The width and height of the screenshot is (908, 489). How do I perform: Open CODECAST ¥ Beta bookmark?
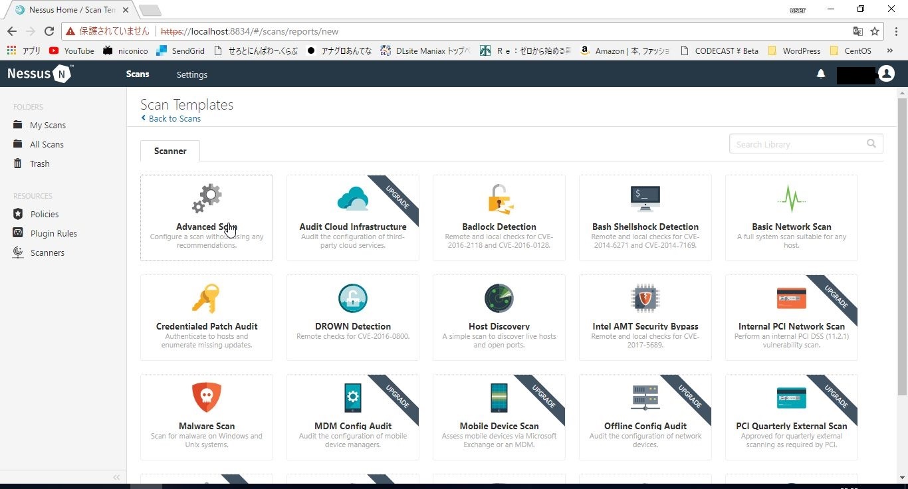point(719,50)
